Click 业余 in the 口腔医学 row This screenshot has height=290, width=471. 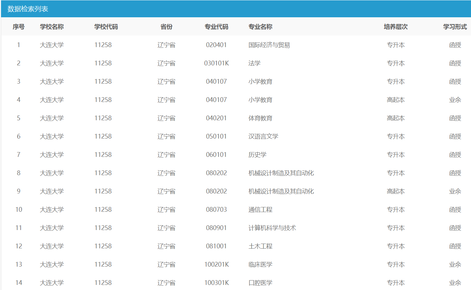tap(455, 283)
